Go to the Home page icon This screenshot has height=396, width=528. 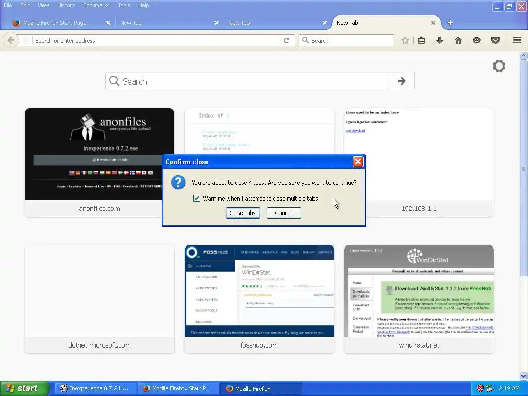pyautogui.click(x=458, y=40)
